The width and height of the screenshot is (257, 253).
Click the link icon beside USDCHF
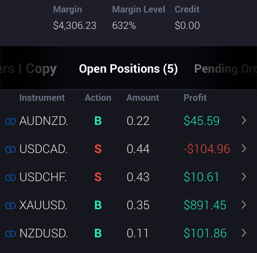coord(10,178)
